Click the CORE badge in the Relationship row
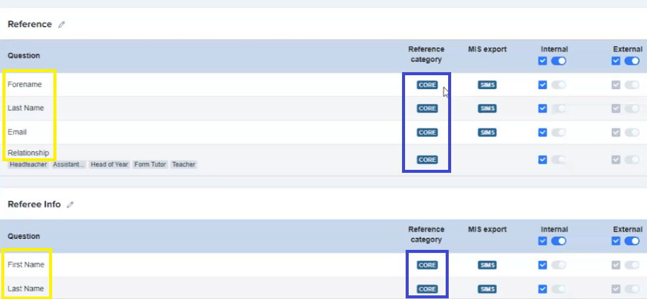The image size is (647, 299). [x=427, y=160]
